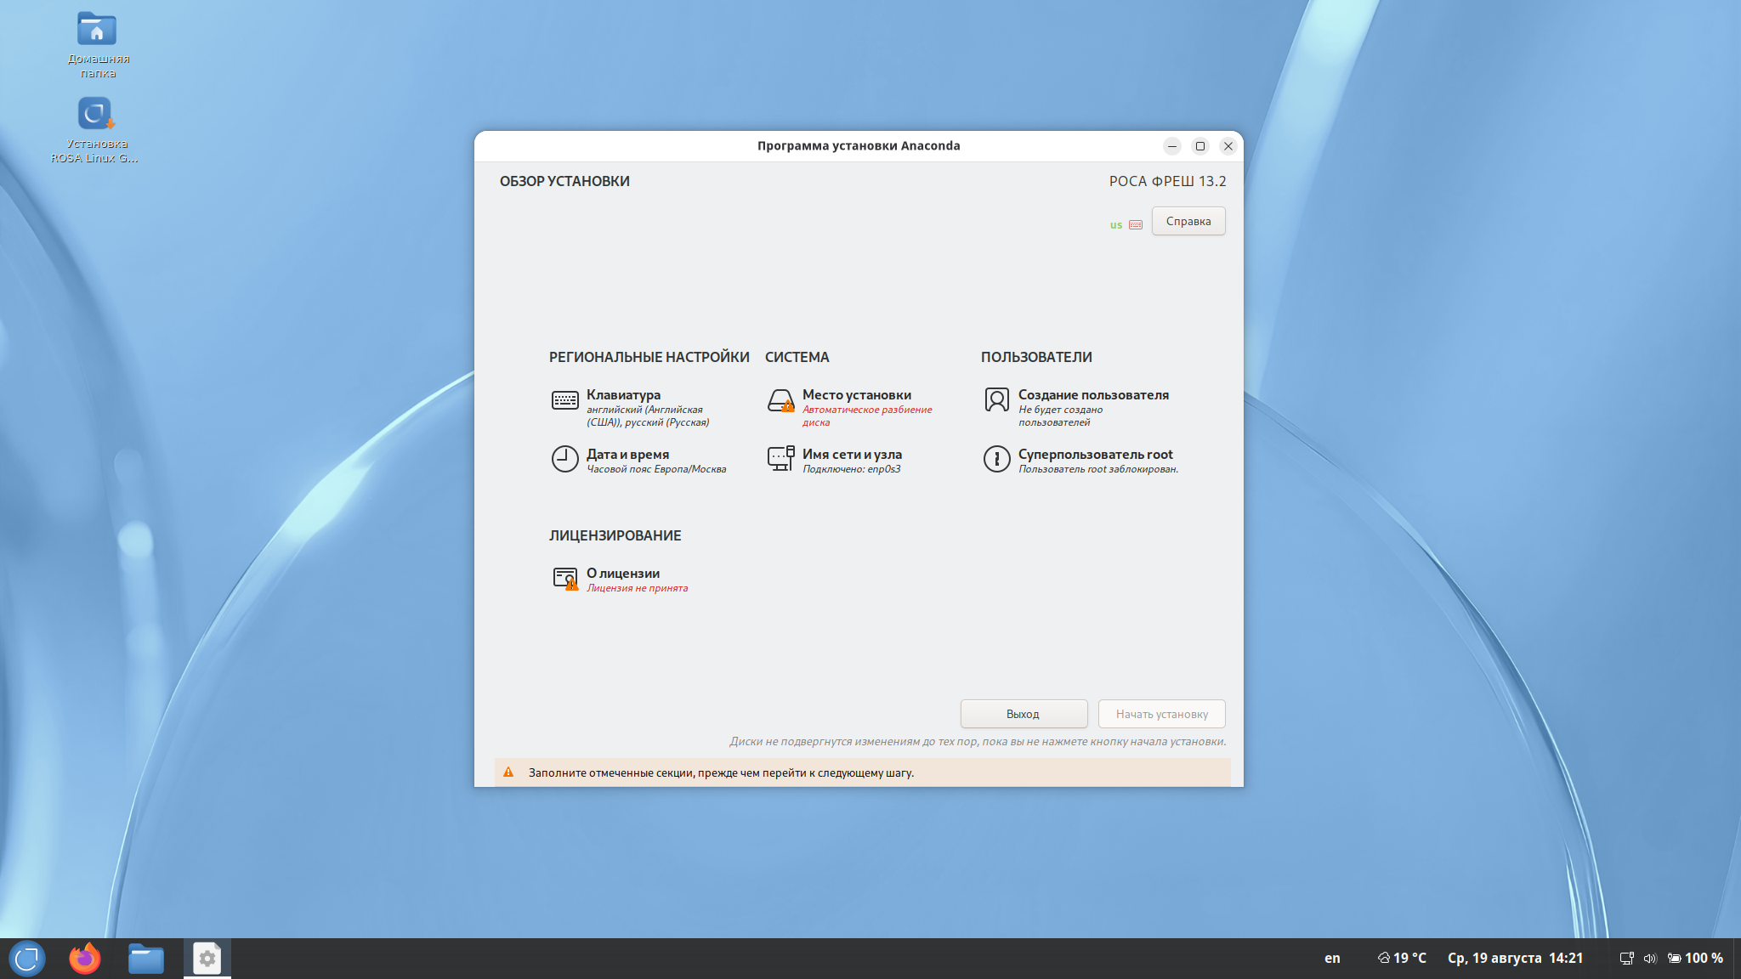This screenshot has height=979, width=1741.
Task: Click the date and time clock
Action: (x=1515, y=958)
